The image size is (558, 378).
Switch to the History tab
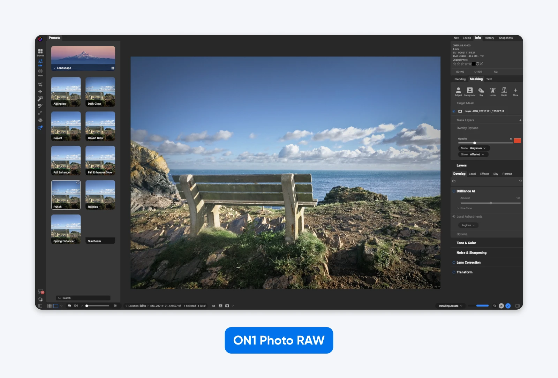point(489,38)
